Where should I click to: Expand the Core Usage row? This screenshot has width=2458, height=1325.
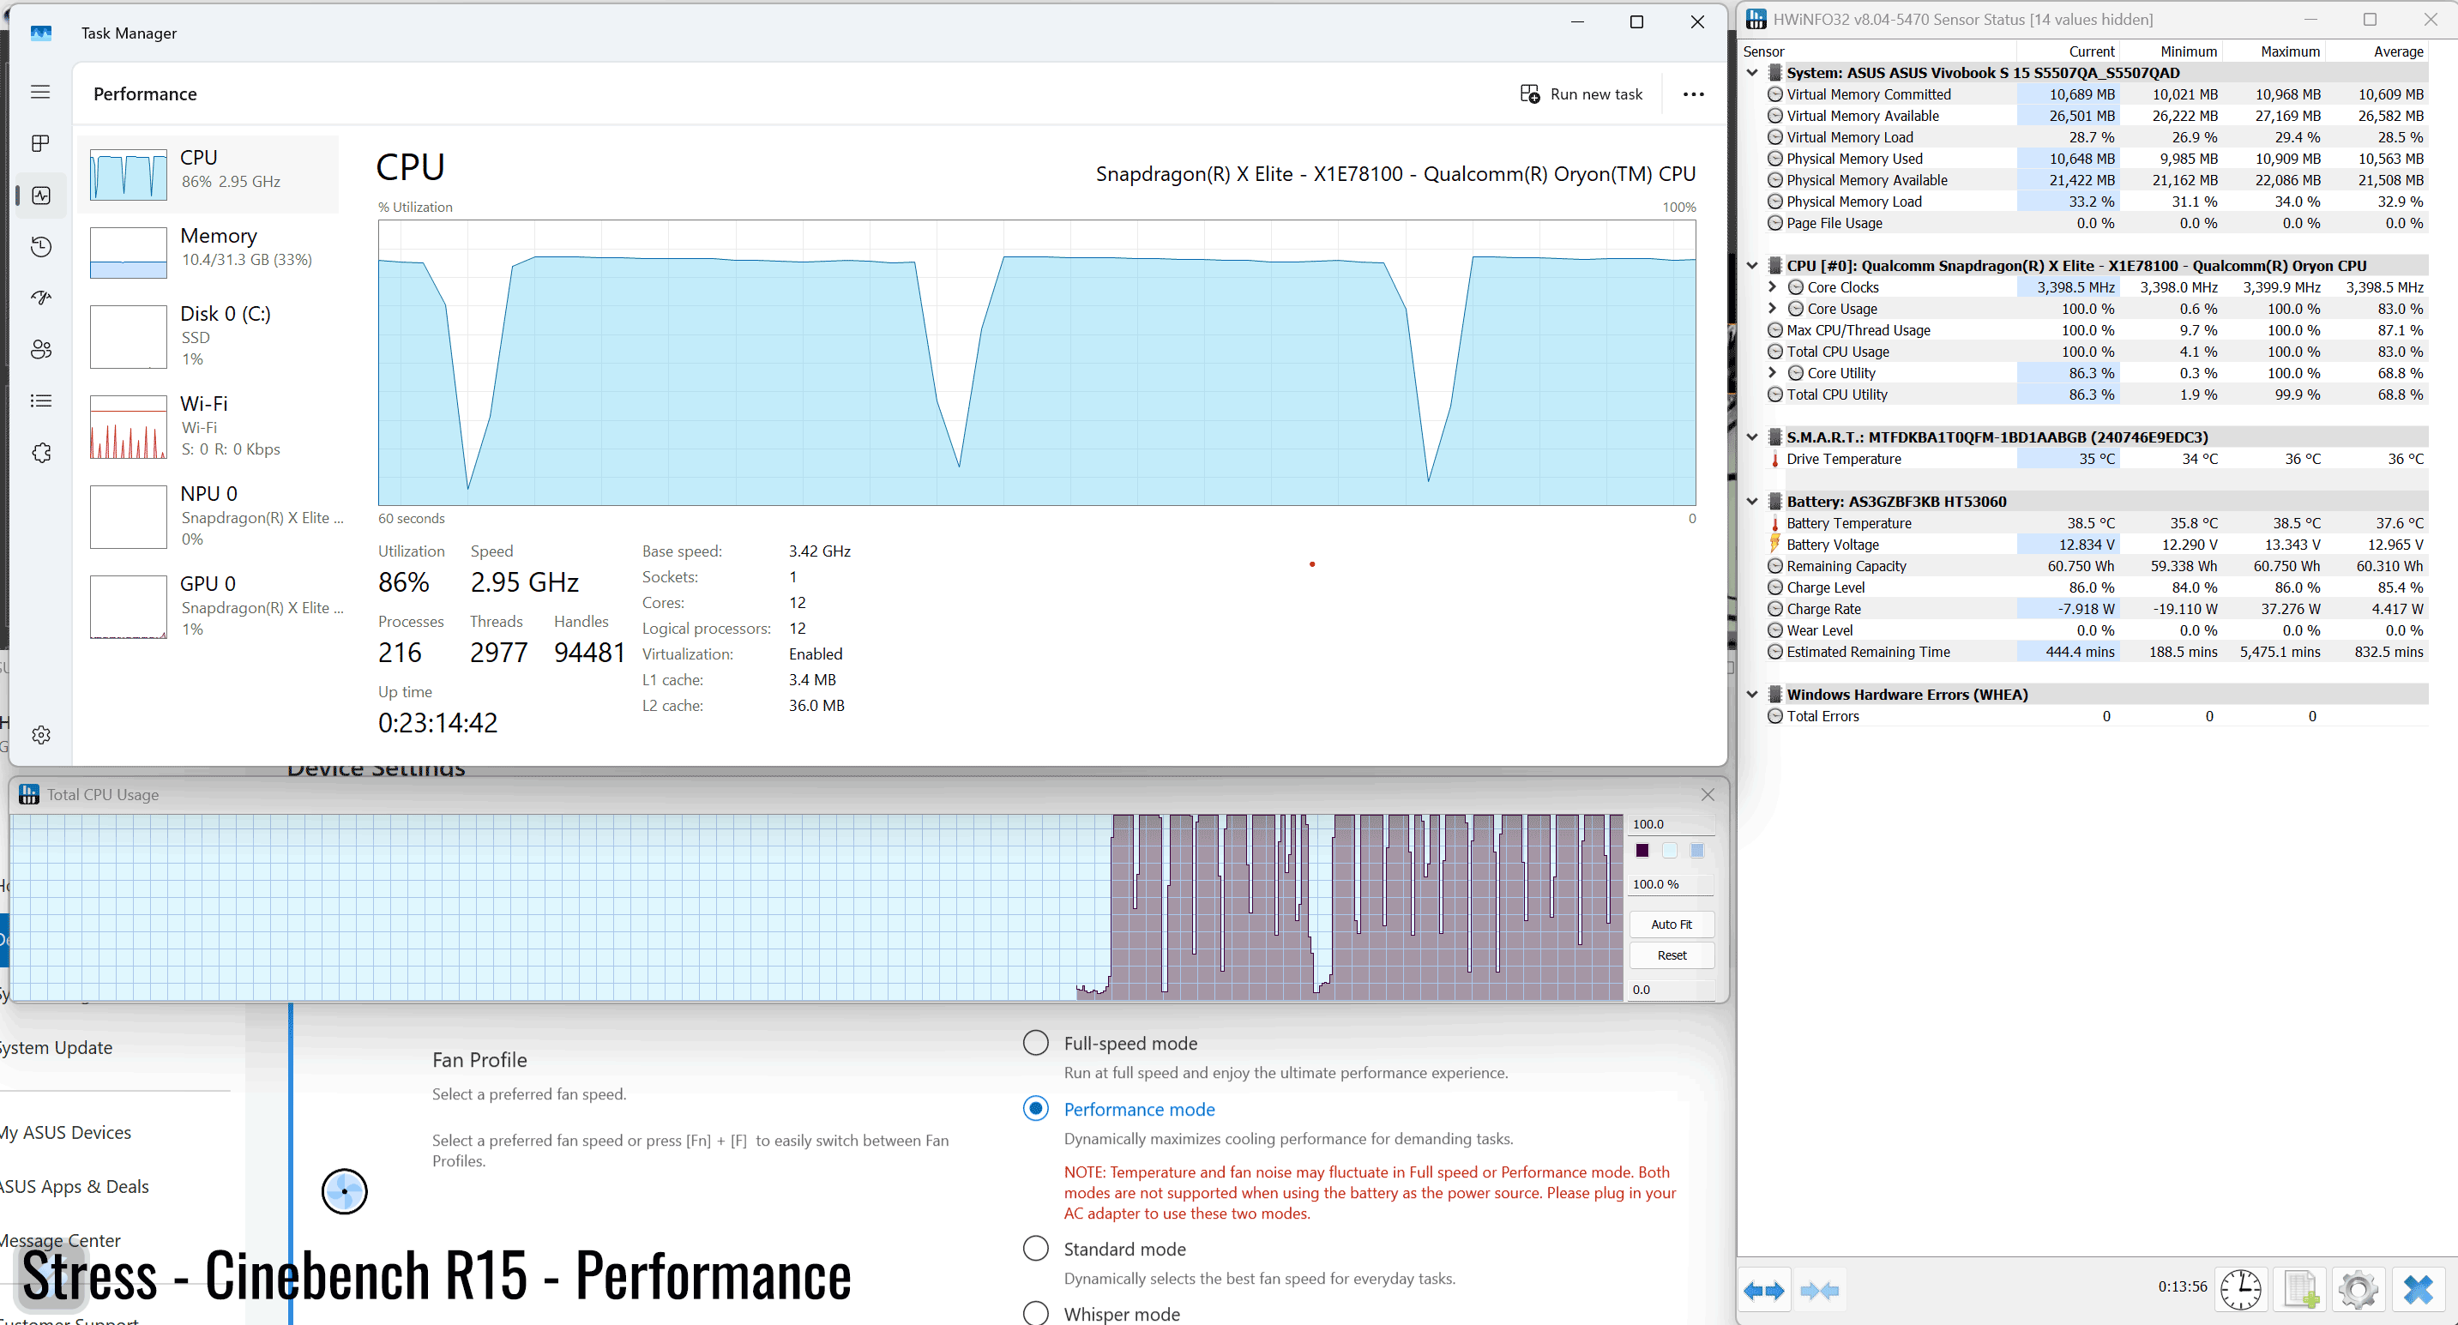point(1772,308)
